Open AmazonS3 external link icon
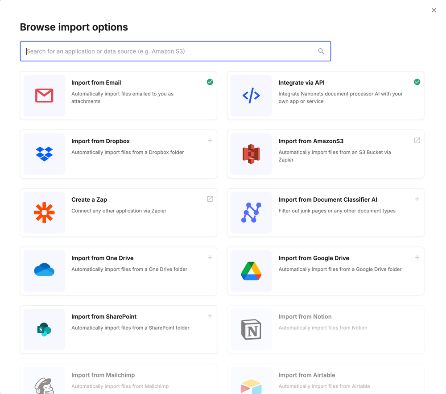The height and width of the screenshot is (394, 446). coord(417,141)
